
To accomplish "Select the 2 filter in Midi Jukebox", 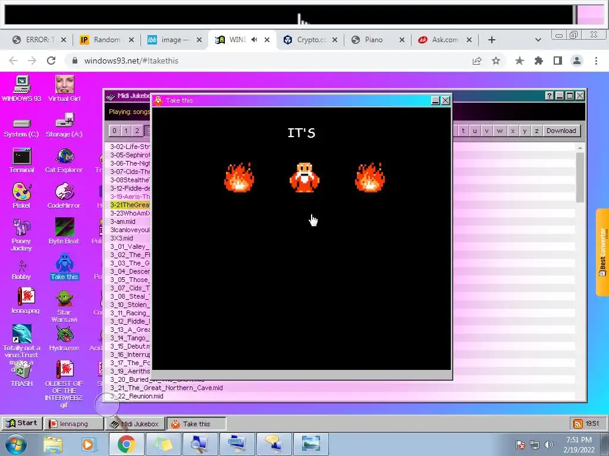I will 137,131.
